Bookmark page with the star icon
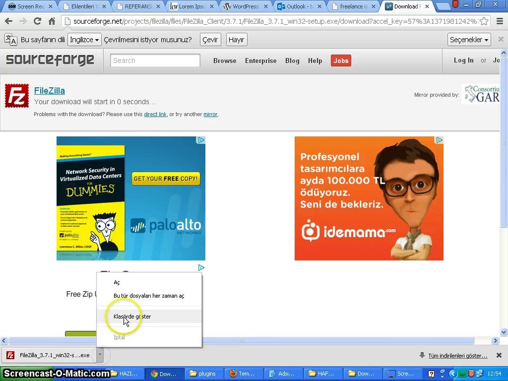The image size is (508, 381). 484,21
